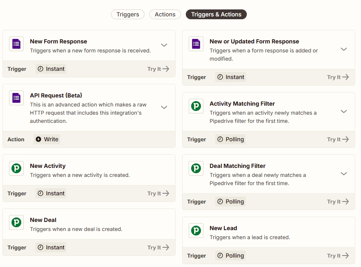Click the Pipedrive icon on New Activity
This screenshot has height=267, width=361.
tap(16, 168)
